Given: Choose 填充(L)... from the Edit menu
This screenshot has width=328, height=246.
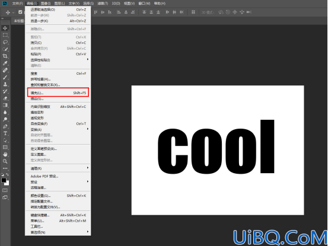Looking at the screenshot, I should [x=58, y=93].
